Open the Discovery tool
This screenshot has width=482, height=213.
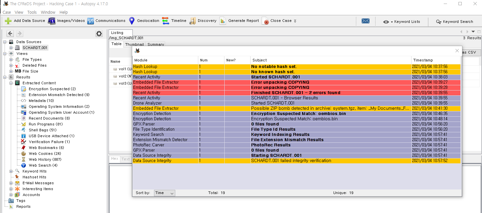pyautogui.click(x=203, y=21)
